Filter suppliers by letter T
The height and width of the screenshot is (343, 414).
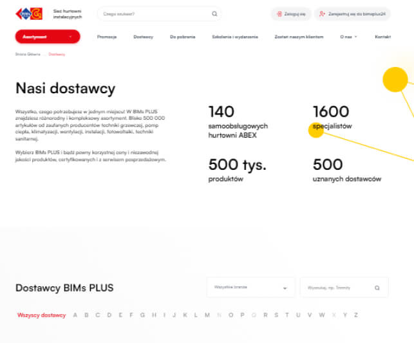(287, 315)
